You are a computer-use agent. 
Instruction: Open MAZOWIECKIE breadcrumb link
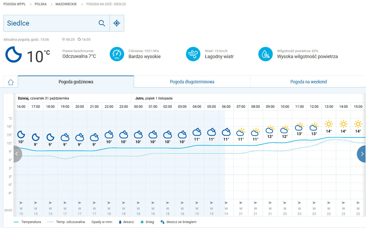66,4
